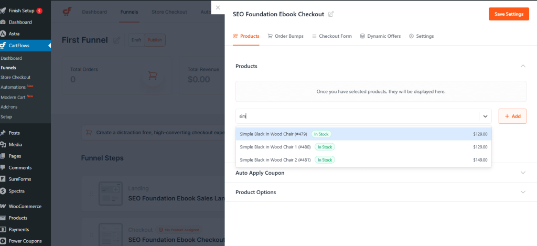Switch to Checkout Form tab
The image size is (537, 246).
coord(332,36)
